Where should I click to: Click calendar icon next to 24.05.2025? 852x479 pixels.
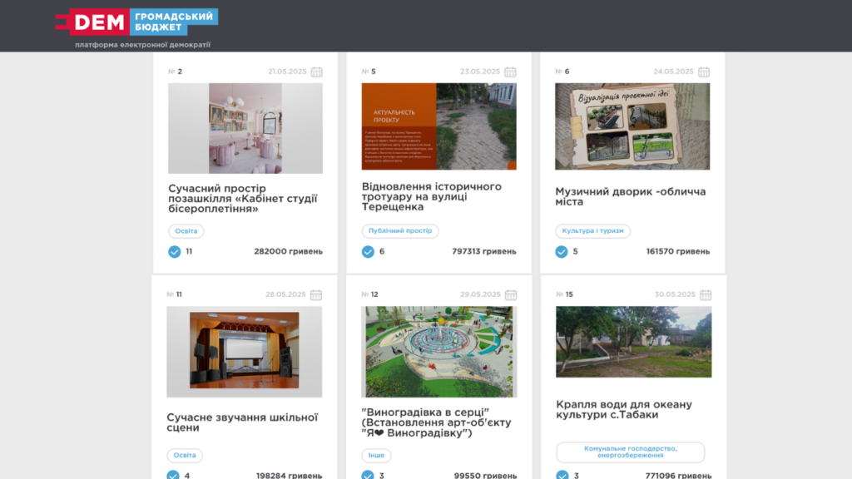tap(704, 72)
